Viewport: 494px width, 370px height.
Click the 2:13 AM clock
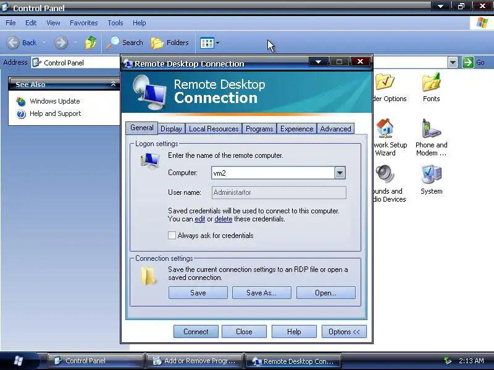click(x=471, y=361)
